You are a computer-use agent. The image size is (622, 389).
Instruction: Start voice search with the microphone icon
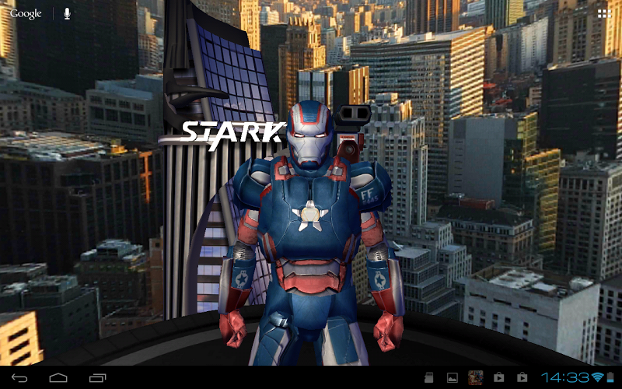(67, 14)
